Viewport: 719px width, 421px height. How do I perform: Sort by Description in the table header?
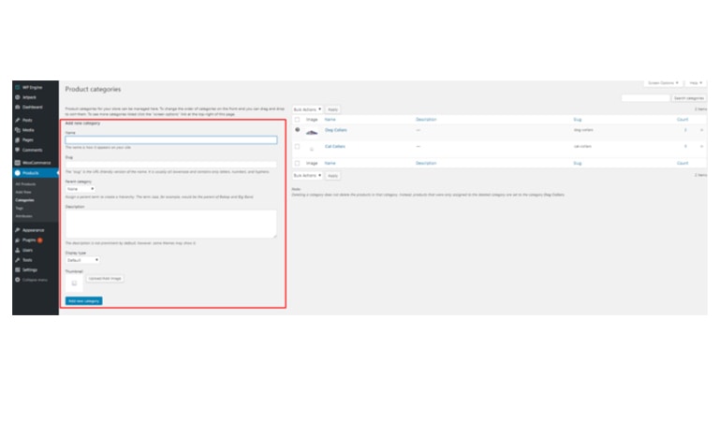(426, 120)
